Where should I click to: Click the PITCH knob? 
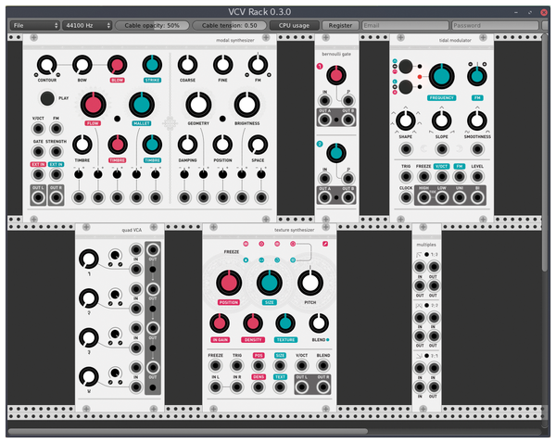(x=310, y=283)
